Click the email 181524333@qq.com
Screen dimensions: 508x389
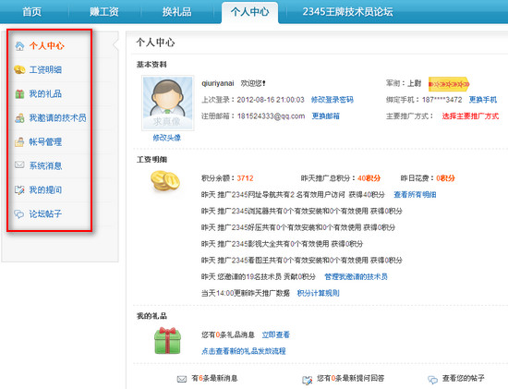click(x=272, y=116)
